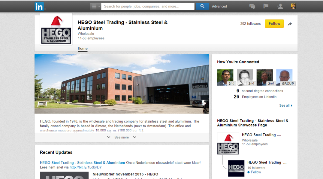This screenshot has height=179, width=323.
Task: View the 6 second-degree connections
Action: click(260, 91)
